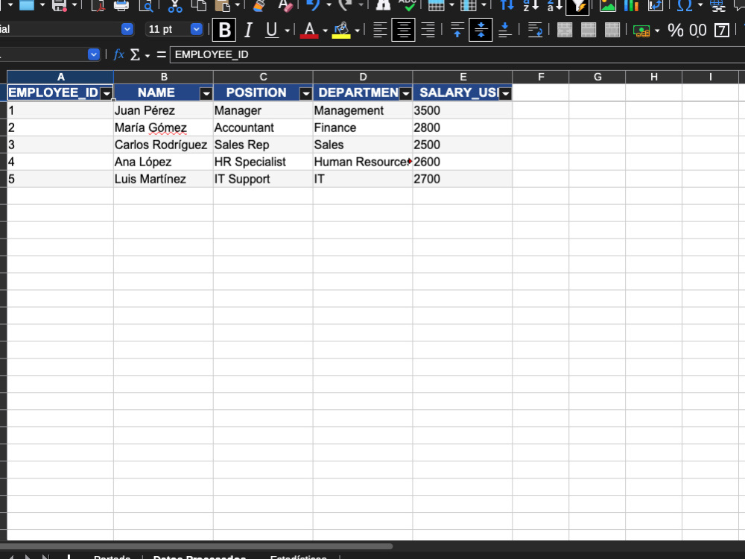Open the EMPLOYEE_ID filter dropdown
Screen dimensions: 745x559
coord(107,94)
